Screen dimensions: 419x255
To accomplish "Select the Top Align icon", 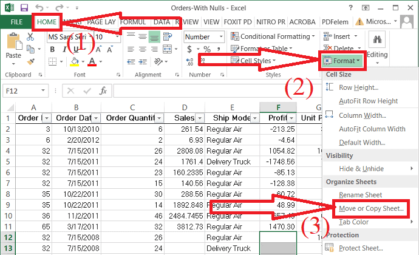I will click(x=131, y=36).
